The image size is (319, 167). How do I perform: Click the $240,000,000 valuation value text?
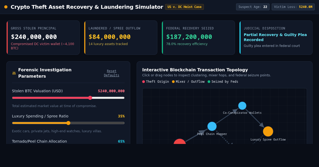tap(111, 91)
